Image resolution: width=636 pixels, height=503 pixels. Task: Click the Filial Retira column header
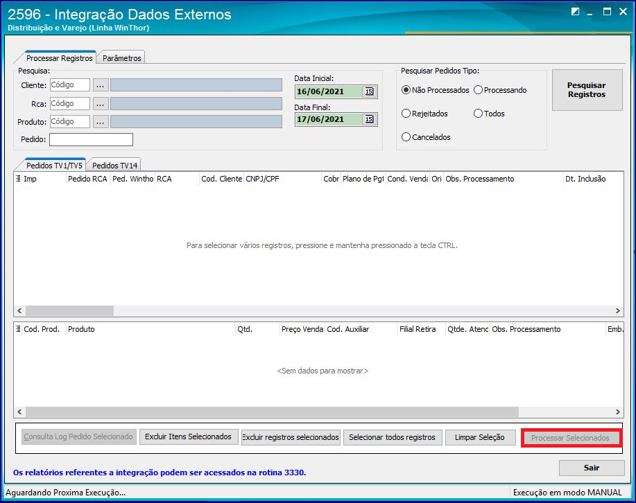422,329
